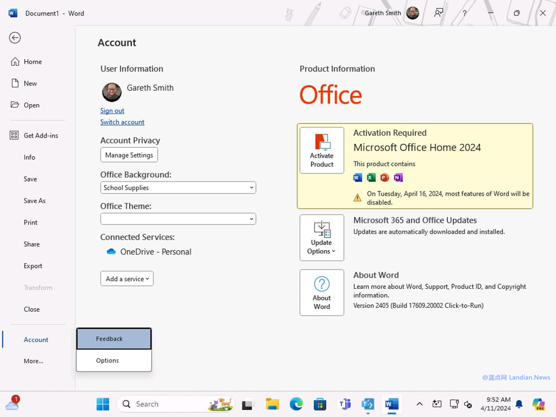Click the Open folder icon

click(x=15, y=105)
